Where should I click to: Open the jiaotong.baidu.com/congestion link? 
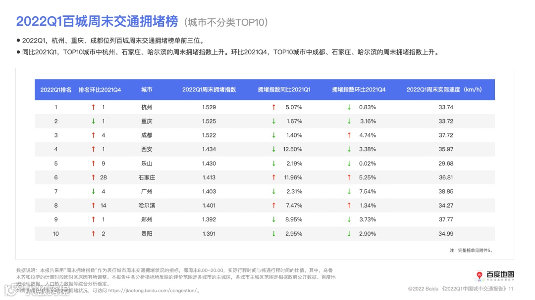click(x=152, y=291)
